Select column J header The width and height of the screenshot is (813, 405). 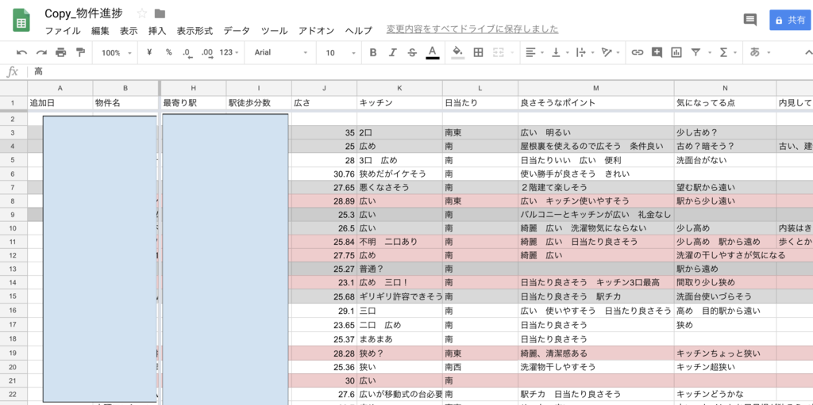(324, 88)
